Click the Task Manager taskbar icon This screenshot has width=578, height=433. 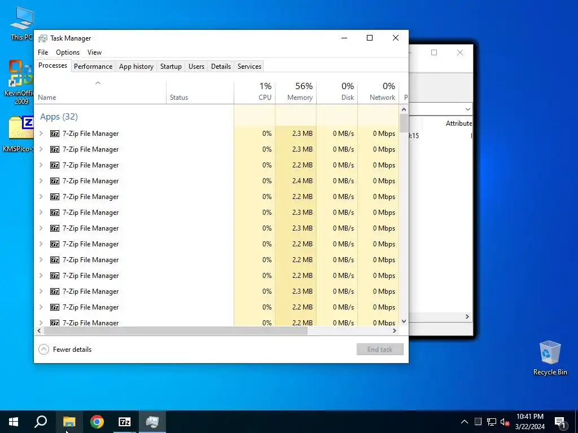pyautogui.click(x=152, y=422)
